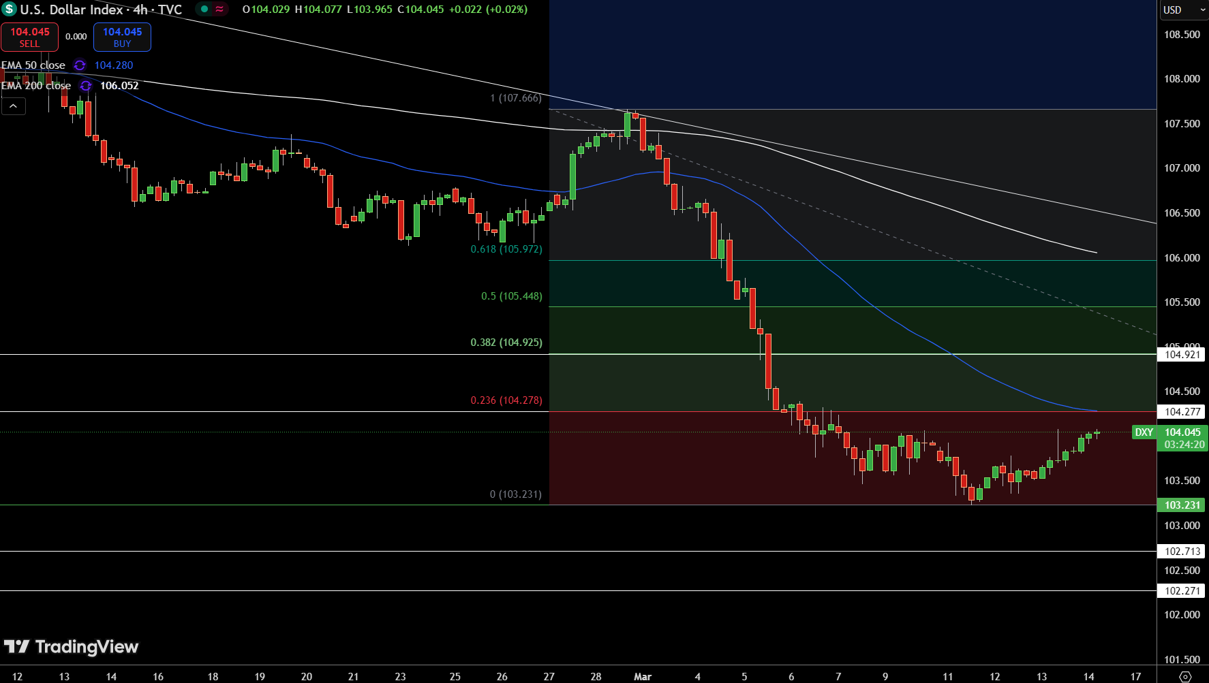Click the dollar symbol logo icon
The width and height of the screenshot is (1209, 683).
(9, 10)
